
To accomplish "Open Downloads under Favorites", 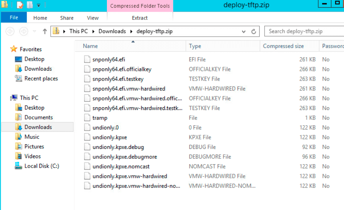I will click(38, 69).
